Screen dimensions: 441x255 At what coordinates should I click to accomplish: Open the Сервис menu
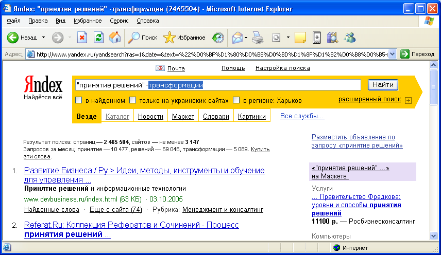coord(119,21)
